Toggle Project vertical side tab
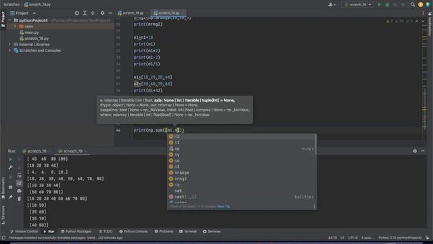The width and height of the screenshot is (433, 244). [x=3, y=19]
